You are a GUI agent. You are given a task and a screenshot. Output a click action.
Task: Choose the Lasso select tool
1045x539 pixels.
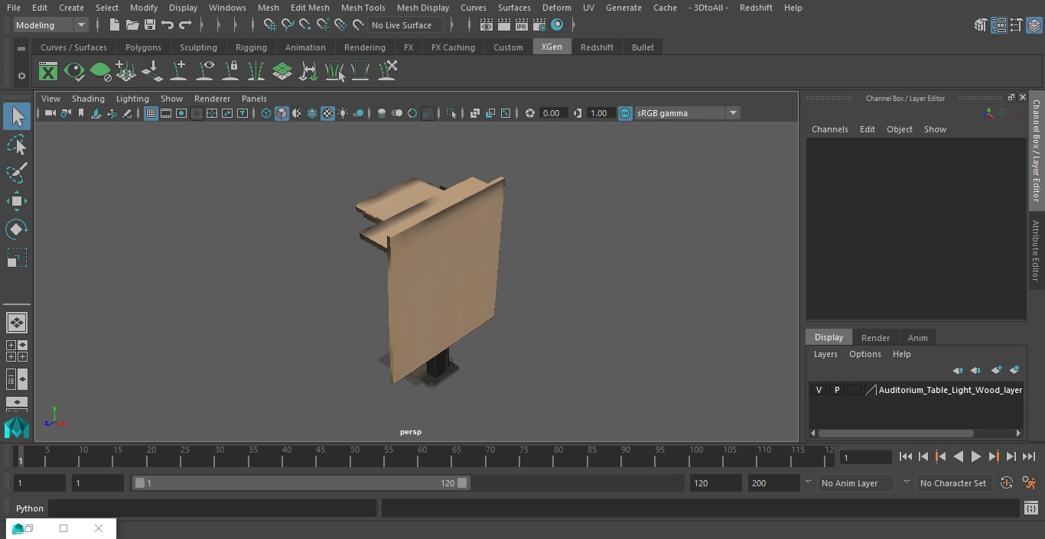[17, 145]
